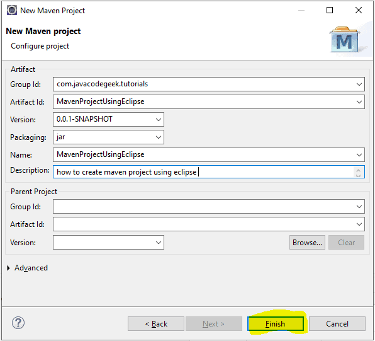Open the Parent Project Group Id dropdown

click(x=359, y=207)
